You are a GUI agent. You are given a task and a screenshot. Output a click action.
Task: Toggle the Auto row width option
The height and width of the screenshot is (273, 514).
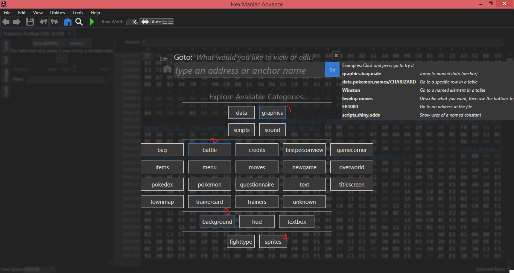click(x=156, y=22)
